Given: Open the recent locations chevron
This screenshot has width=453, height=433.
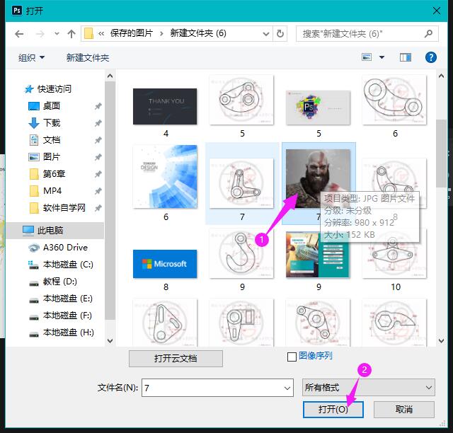Looking at the screenshot, I should (x=57, y=34).
